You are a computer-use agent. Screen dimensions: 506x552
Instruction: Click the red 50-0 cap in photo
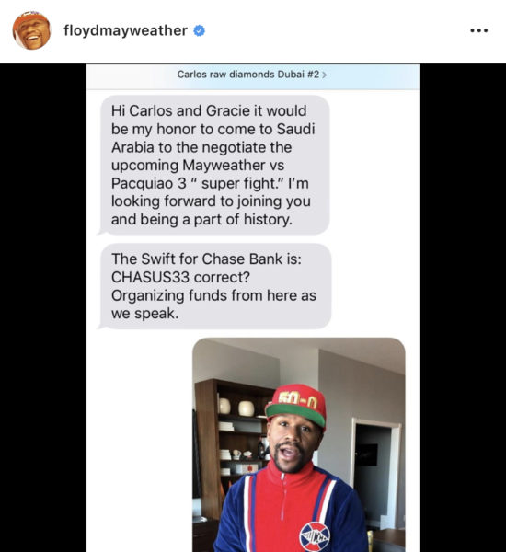[x=296, y=405]
